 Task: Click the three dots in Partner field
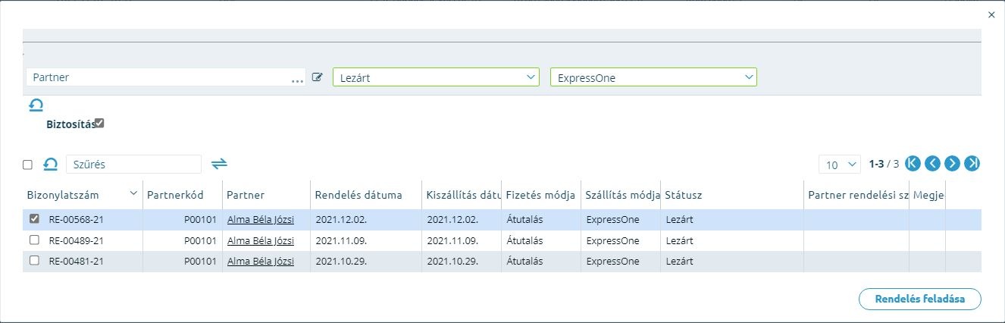(x=297, y=78)
